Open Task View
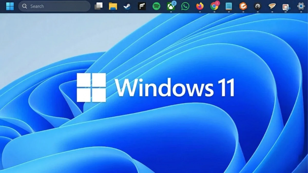The image size is (308, 173). [99, 7]
